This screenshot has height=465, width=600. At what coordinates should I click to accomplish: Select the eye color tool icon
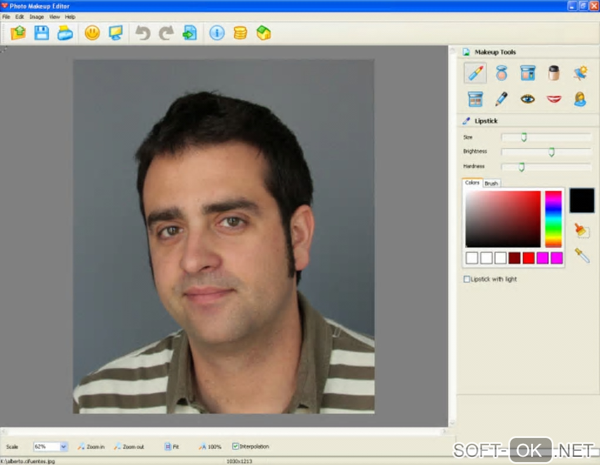pos(528,99)
